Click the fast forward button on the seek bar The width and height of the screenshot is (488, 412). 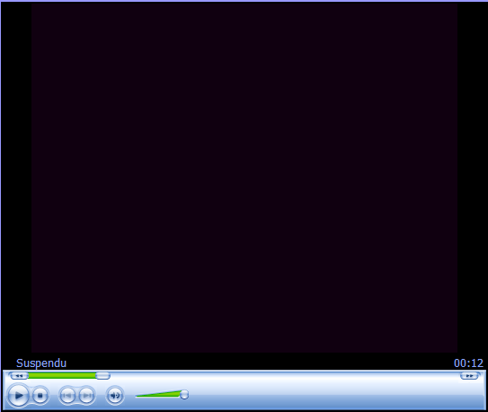(x=469, y=376)
